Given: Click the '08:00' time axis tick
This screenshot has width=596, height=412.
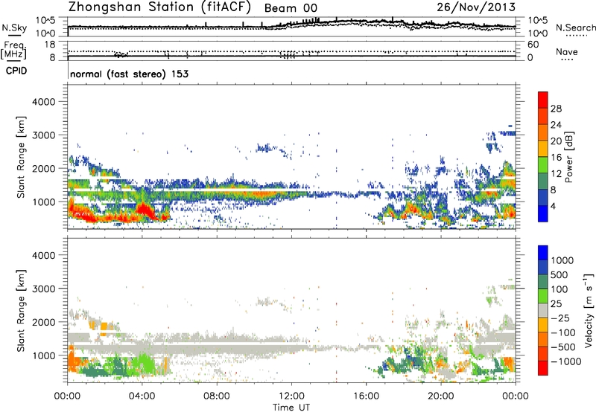Looking at the screenshot, I should pyautogui.click(x=217, y=396).
